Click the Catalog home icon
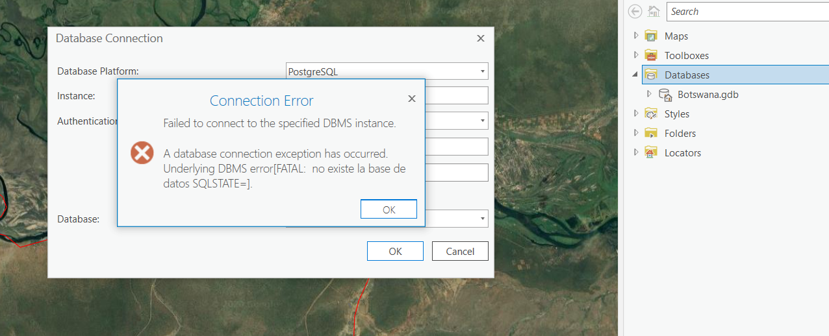Image resolution: width=829 pixels, height=336 pixels. [x=654, y=12]
